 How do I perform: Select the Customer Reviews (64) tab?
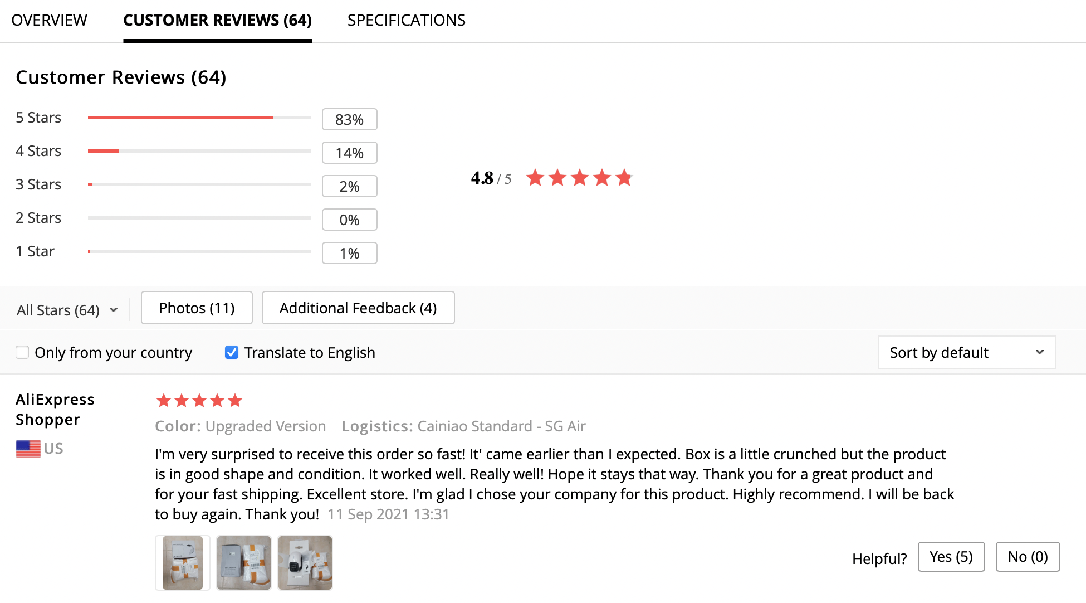click(217, 20)
